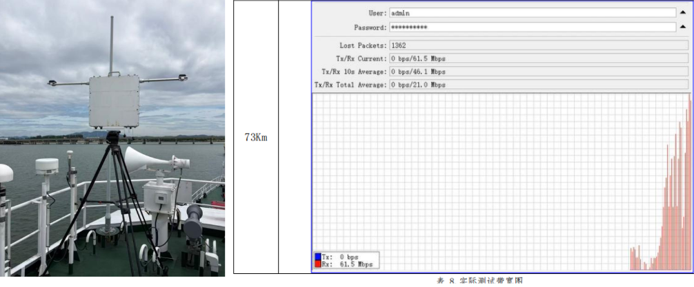Click the User label

[x=378, y=13]
